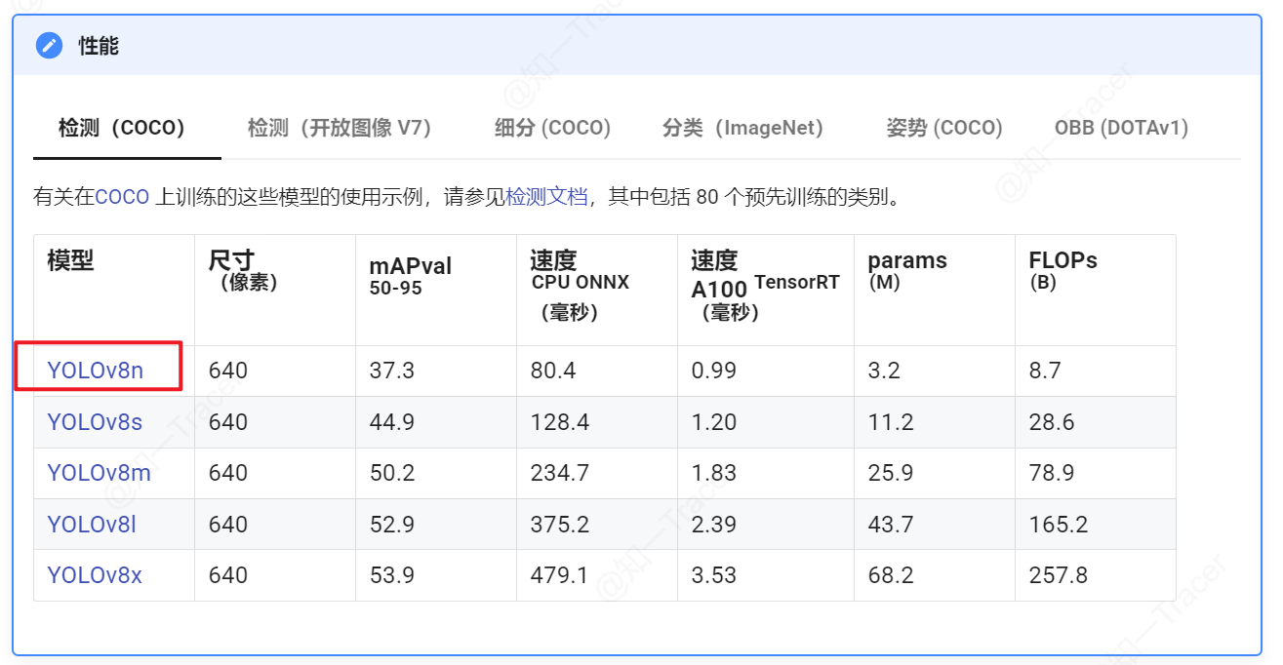The image size is (1283, 665).
Task: Click the params (M) column header
Action: (x=906, y=270)
